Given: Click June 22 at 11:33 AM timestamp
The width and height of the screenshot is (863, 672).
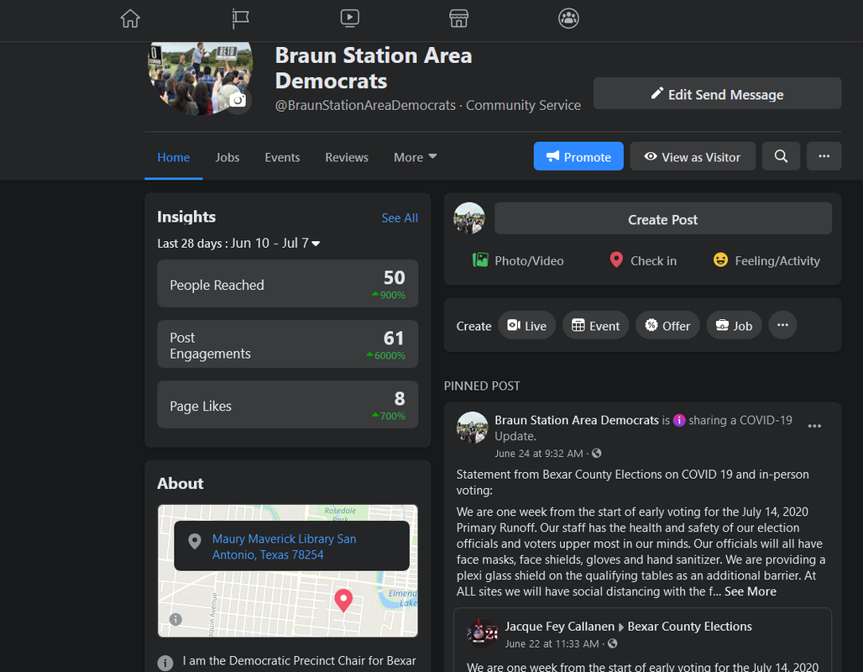Looking at the screenshot, I should (x=552, y=643).
